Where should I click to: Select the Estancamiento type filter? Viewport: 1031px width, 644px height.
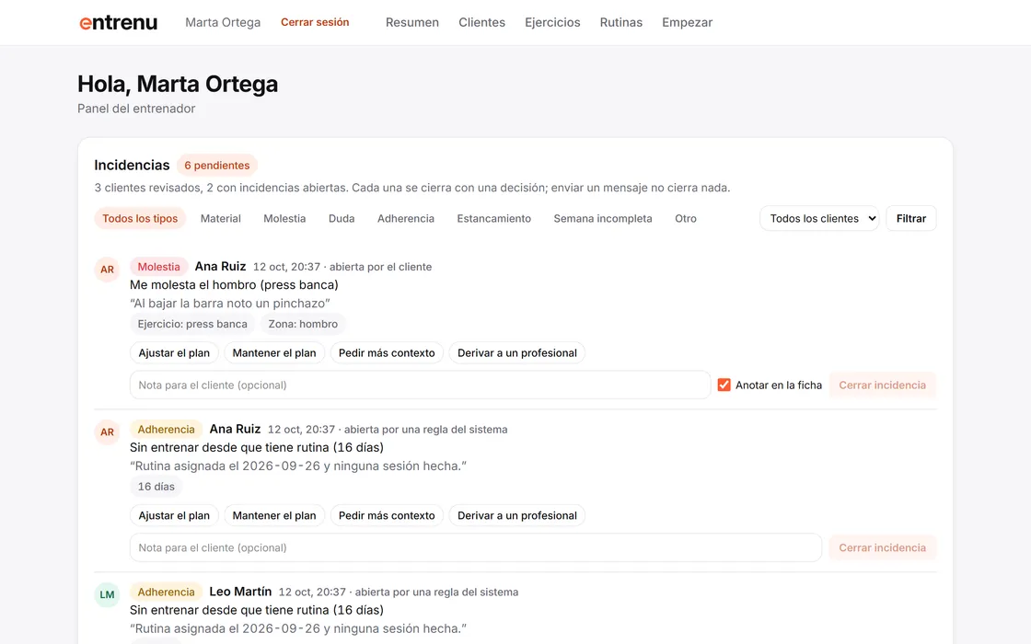(x=493, y=218)
